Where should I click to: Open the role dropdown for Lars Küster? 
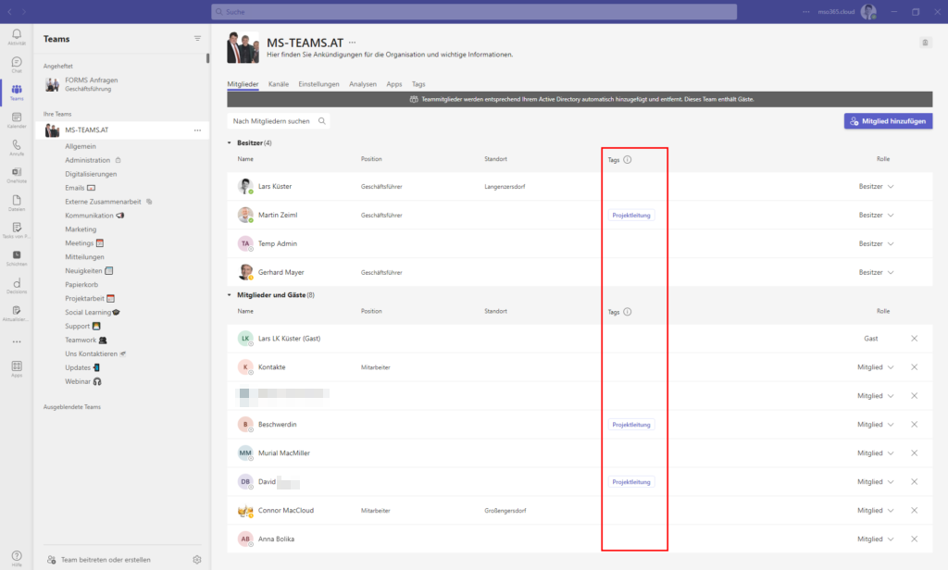pos(876,186)
